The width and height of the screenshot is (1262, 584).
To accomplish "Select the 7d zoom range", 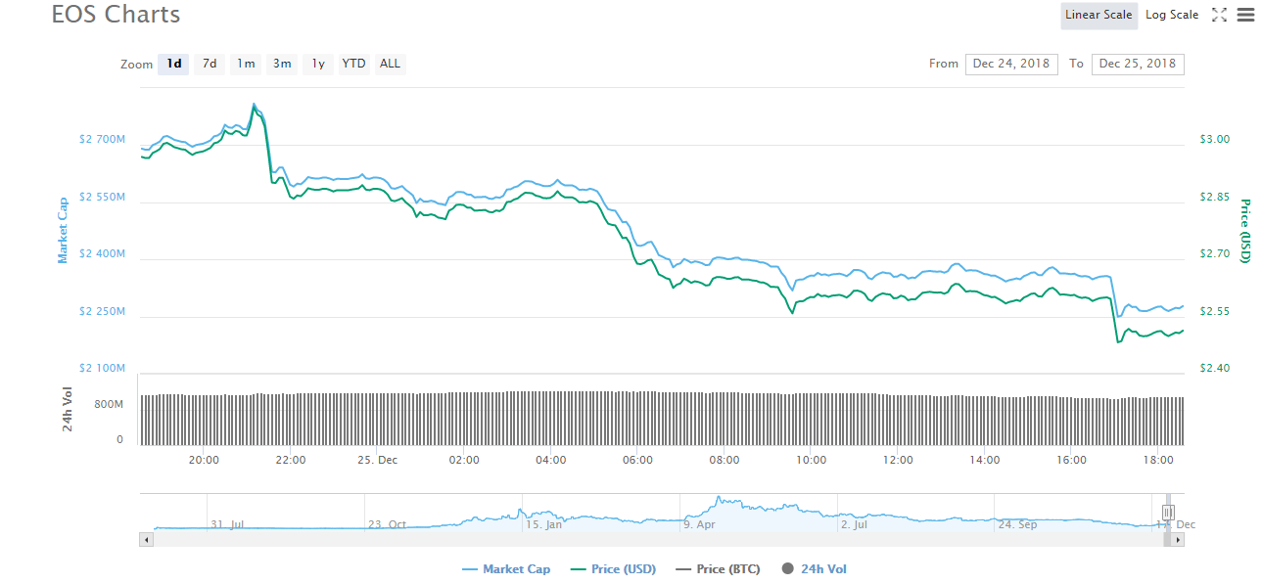I will 210,64.
